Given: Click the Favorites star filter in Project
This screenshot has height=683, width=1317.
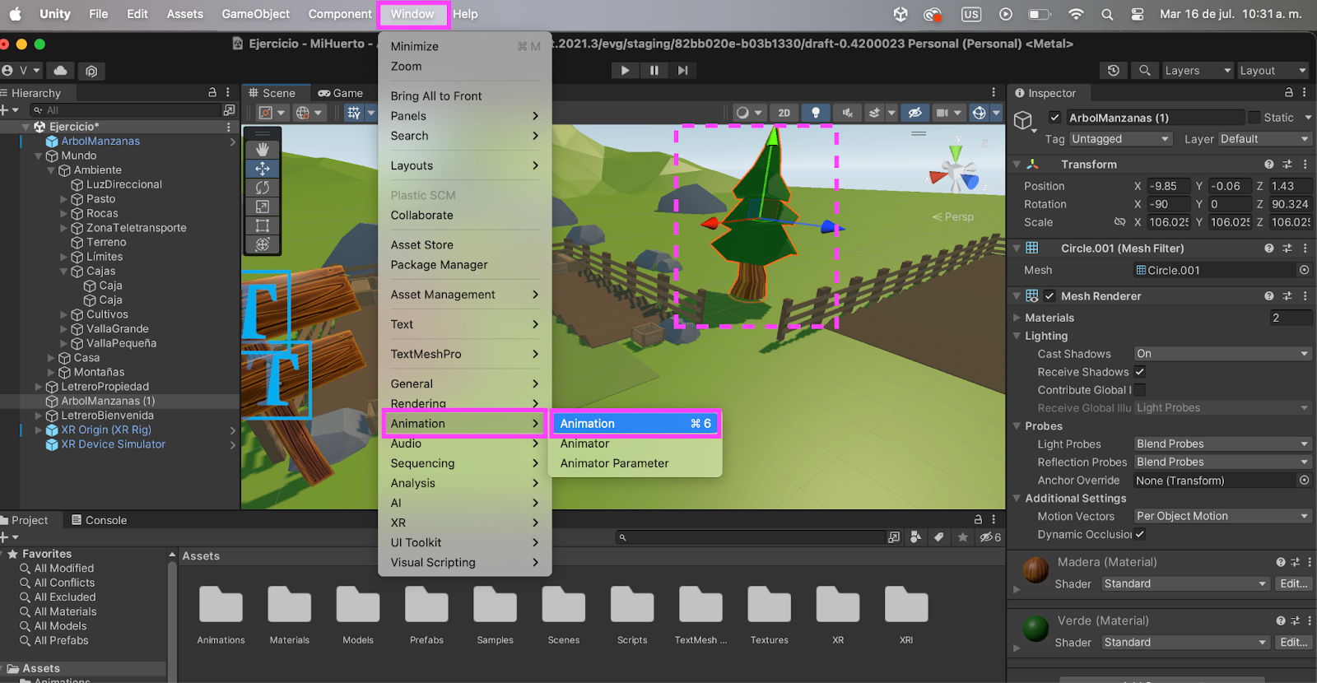Looking at the screenshot, I should (x=962, y=537).
